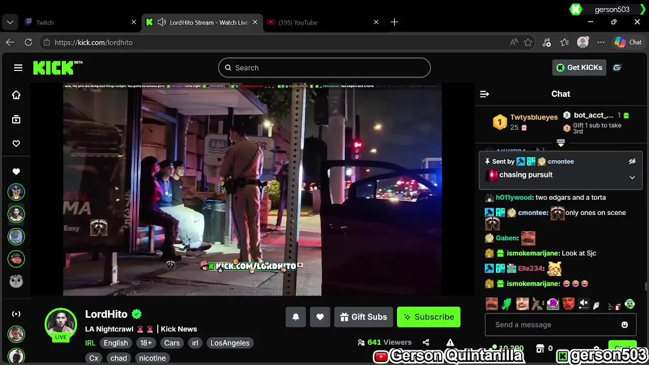649x365 pixels.
Task: Select the English tag
Action: point(116,343)
